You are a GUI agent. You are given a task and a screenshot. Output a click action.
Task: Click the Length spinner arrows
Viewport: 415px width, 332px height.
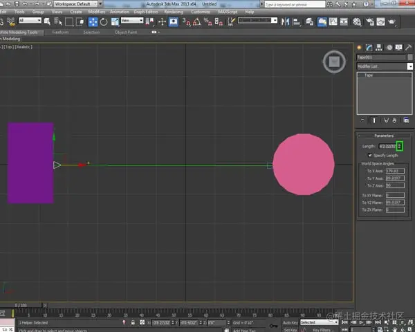pyautogui.click(x=399, y=147)
